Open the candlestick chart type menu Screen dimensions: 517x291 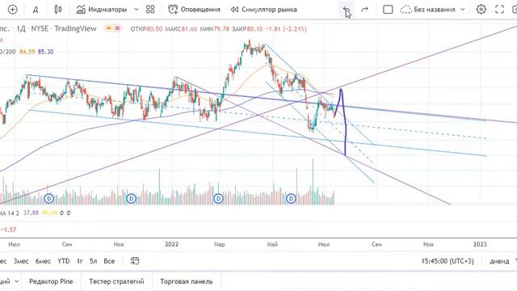click(58, 10)
